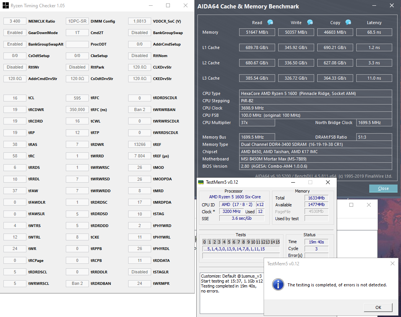The image size is (401, 317).
Task: Click the L2 Cache Write 336.50 GB/s cell
Action: pyautogui.click(x=296, y=63)
